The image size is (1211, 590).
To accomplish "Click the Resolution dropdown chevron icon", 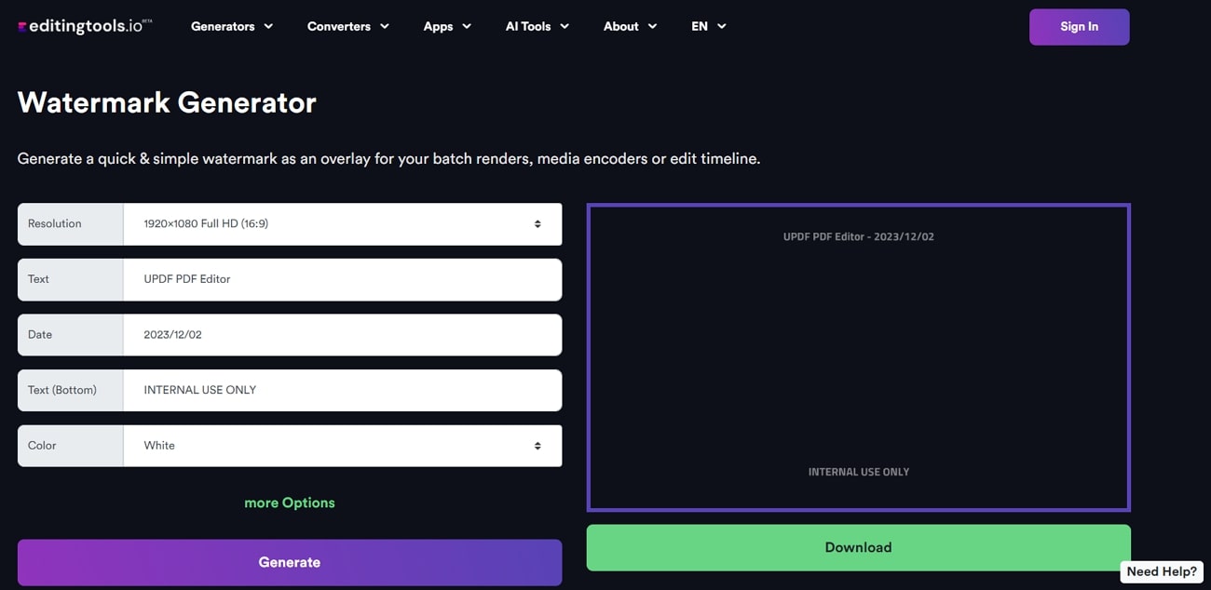I will 537,223.
